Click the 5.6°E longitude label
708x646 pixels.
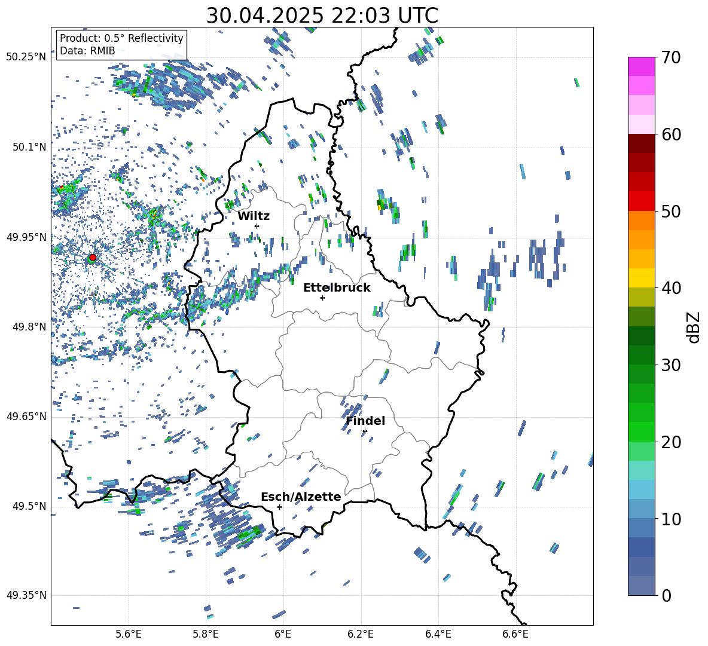coord(129,634)
